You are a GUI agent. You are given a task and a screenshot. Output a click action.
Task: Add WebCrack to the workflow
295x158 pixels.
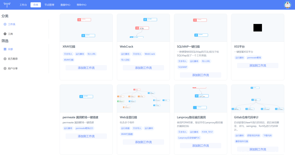coord(143,68)
